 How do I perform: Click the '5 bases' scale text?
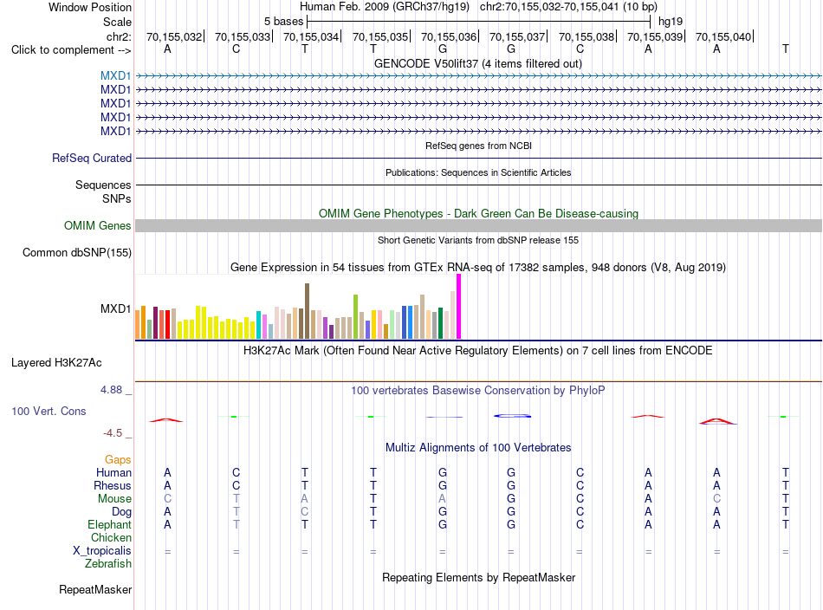[x=283, y=22]
